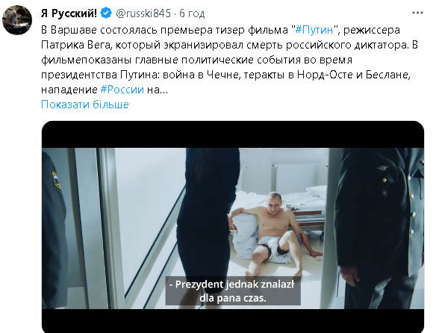Play the embedded video teaser
The height and width of the screenshot is (333, 436).
tap(233, 227)
